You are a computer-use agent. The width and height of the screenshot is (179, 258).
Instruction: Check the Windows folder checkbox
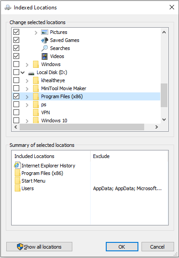click(x=16, y=64)
